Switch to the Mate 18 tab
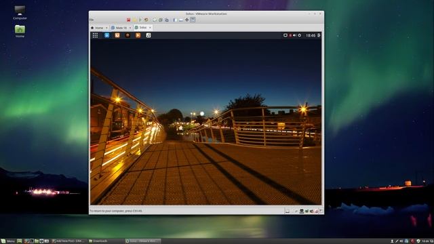 click(x=121, y=28)
